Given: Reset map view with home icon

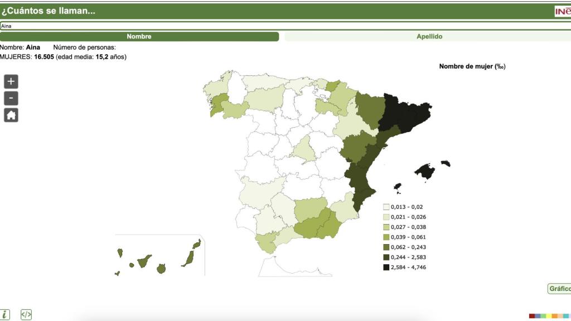Looking at the screenshot, I should (x=11, y=115).
